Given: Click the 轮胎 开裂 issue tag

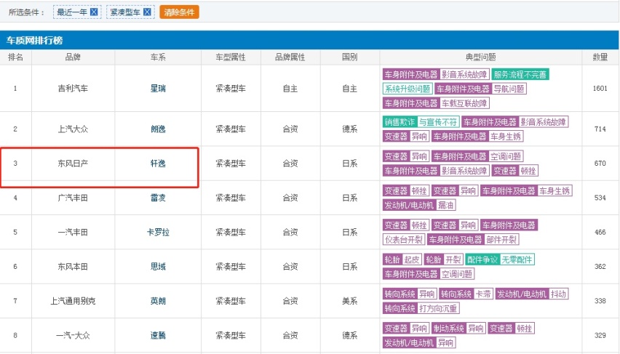Looking at the screenshot, I should pyautogui.click(x=443, y=260).
